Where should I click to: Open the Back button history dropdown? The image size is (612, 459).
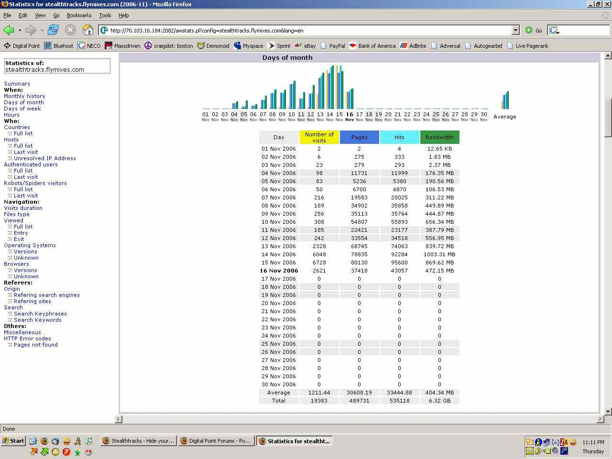pos(20,31)
